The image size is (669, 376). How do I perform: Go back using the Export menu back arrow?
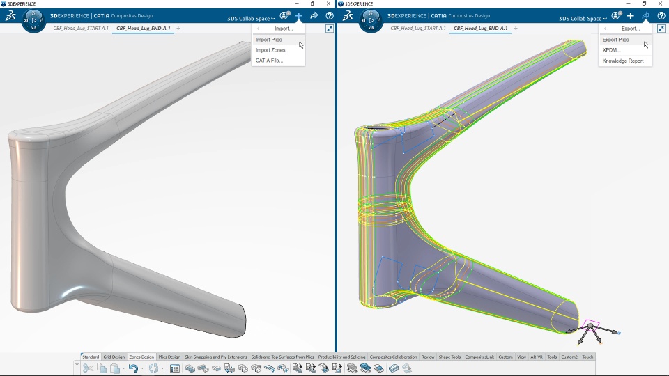pyautogui.click(x=605, y=29)
